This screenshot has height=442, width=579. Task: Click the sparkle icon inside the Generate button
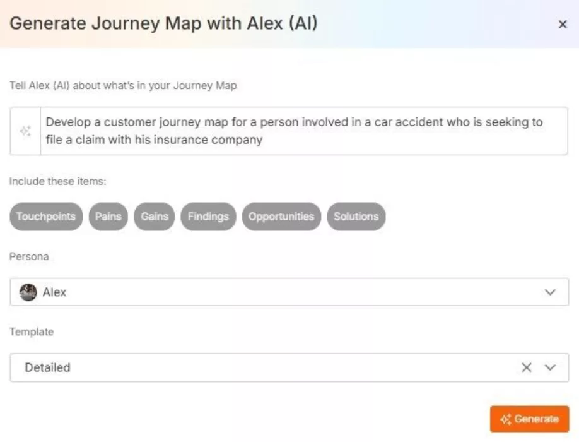(506, 419)
